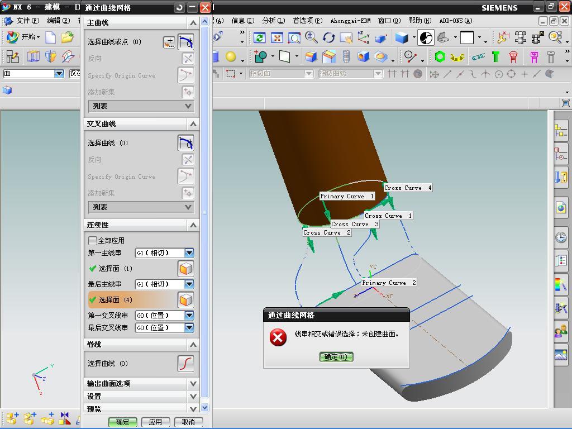This screenshot has width=572, height=429.
Task: Expand the 列表 list under 交叉曲线
Action: click(x=141, y=207)
